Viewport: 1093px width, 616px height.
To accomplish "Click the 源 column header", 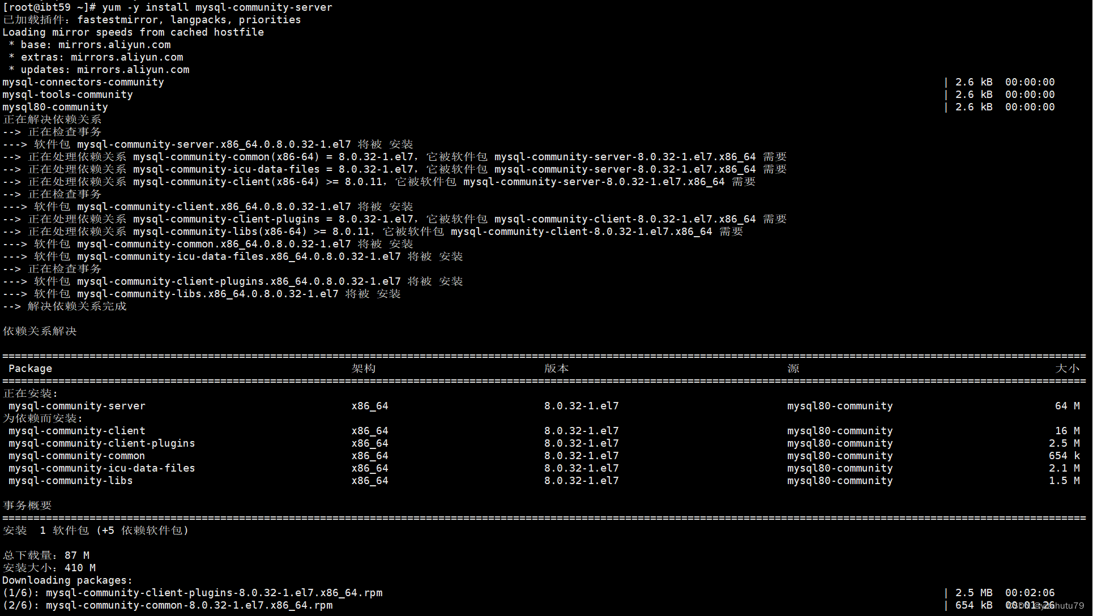I will point(793,369).
